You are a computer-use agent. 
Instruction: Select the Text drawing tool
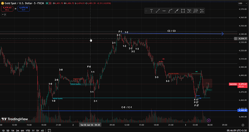[x=151, y=11]
